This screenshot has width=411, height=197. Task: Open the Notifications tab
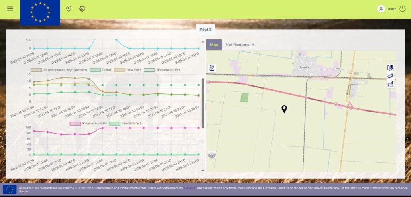click(x=237, y=45)
